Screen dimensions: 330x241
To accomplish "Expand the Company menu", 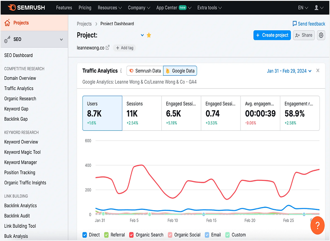I will (139, 8).
